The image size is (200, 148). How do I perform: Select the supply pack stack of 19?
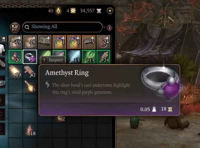point(15,42)
